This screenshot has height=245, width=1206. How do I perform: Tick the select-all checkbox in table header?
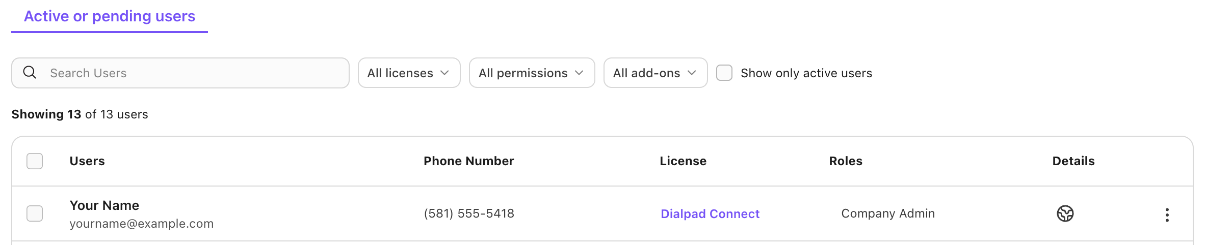(35, 161)
